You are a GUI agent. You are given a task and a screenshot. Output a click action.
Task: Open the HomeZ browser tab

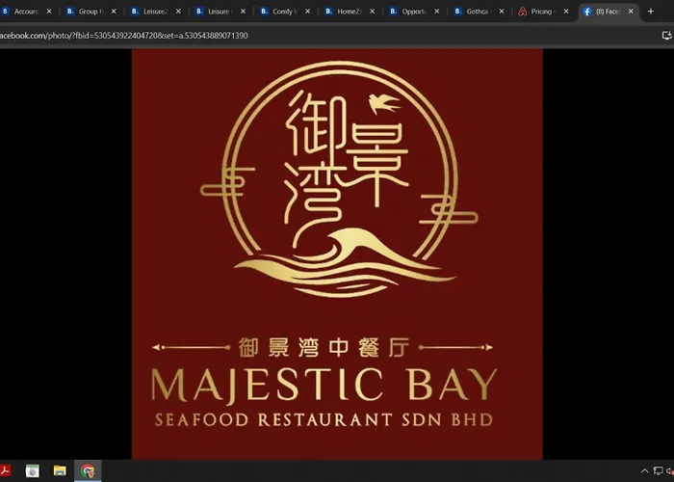349,12
